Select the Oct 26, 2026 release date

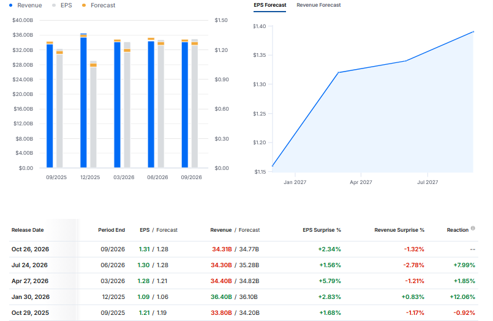click(x=30, y=249)
